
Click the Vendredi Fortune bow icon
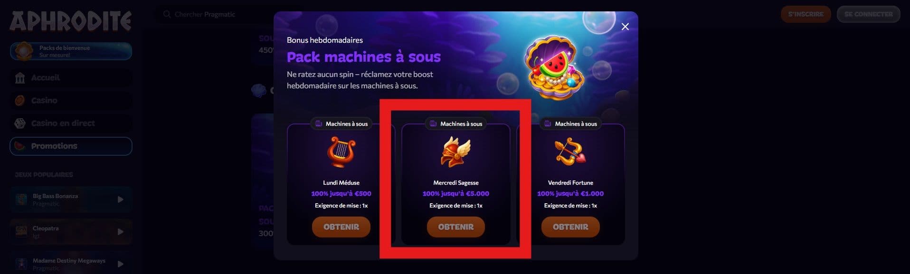coord(570,151)
